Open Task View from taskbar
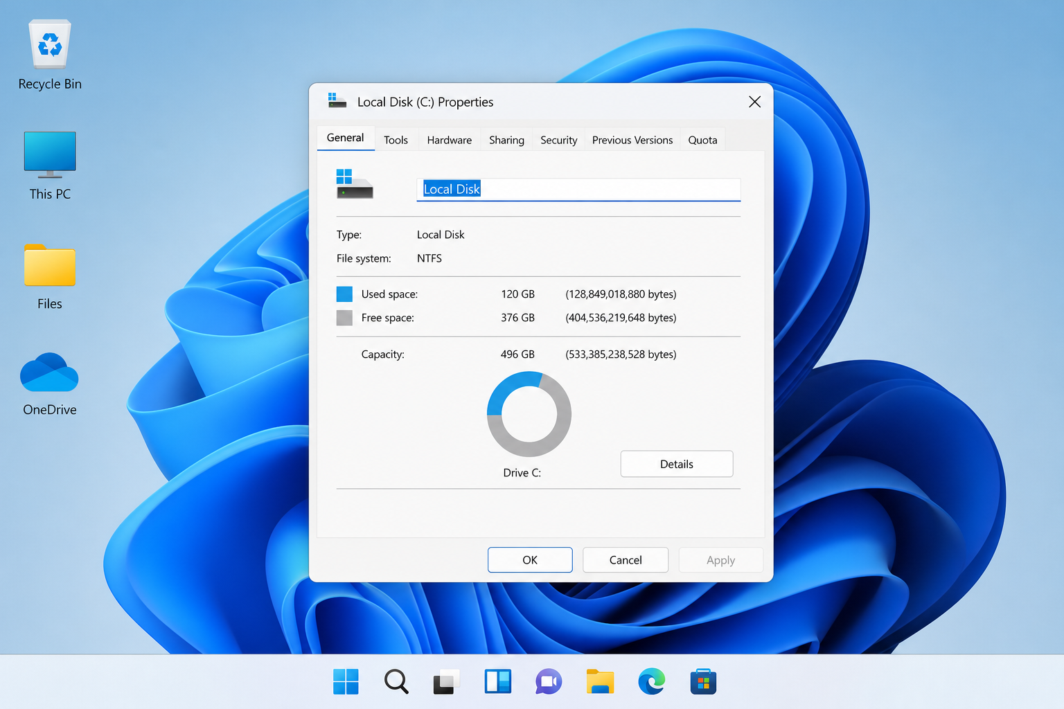 [x=447, y=682]
